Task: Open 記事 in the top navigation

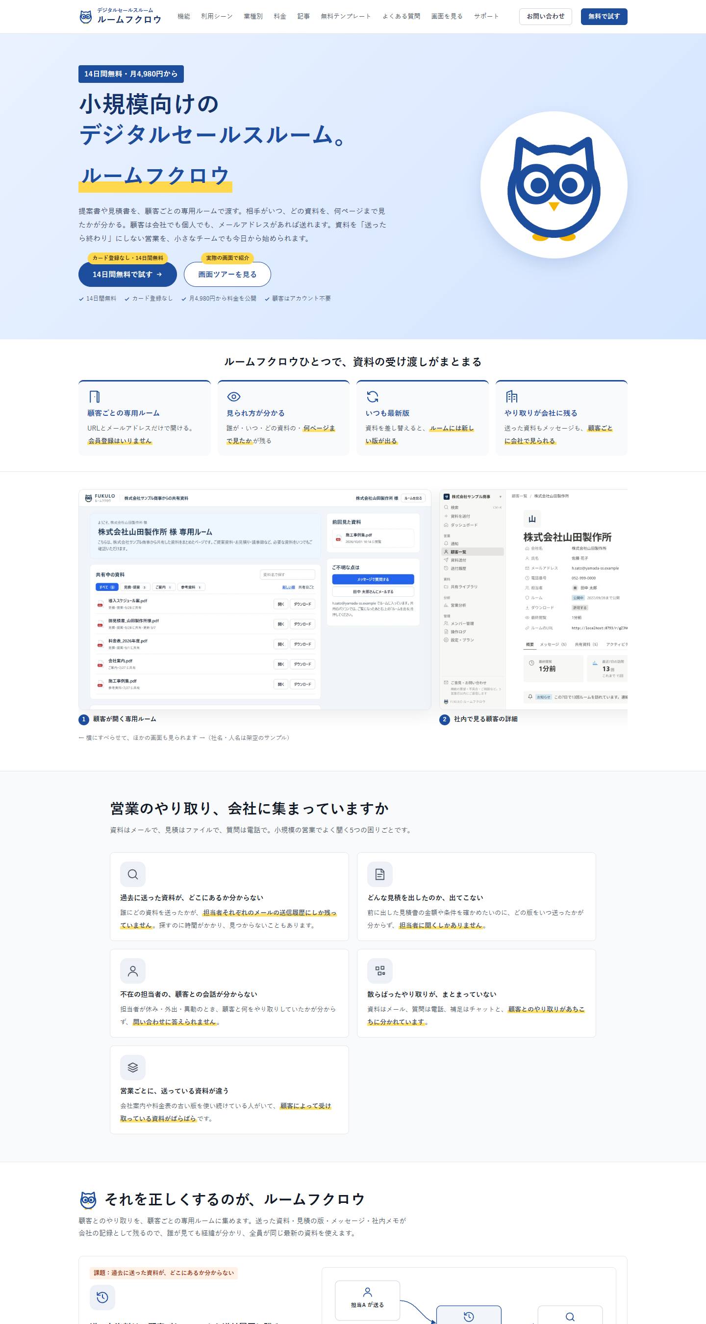Action: (303, 17)
